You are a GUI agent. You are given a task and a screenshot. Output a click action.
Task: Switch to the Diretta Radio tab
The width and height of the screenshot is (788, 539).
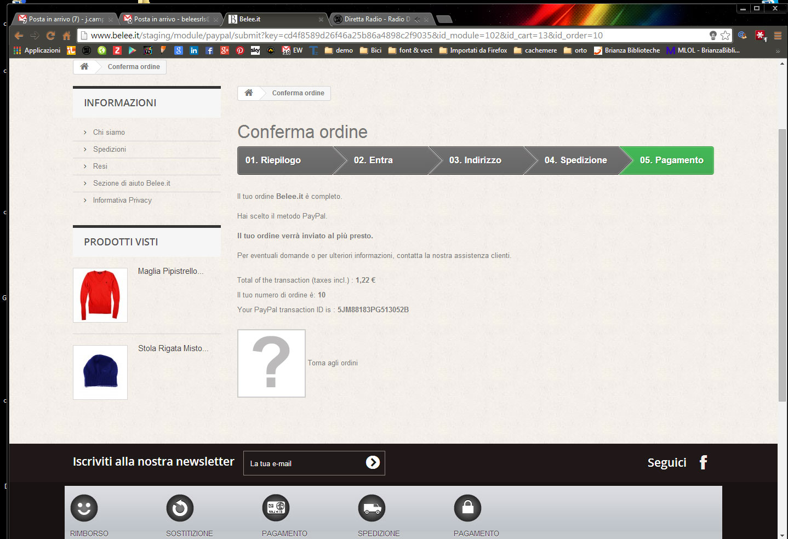tap(382, 19)
